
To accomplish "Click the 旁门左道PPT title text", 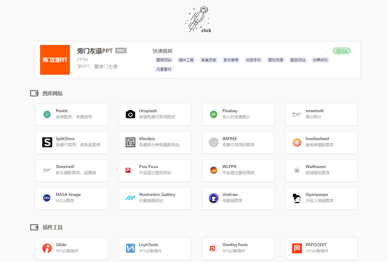I will [95, 51].
